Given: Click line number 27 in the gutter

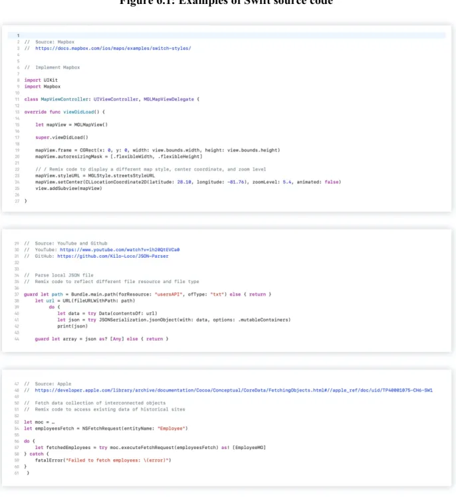Looking at the screenshot, I should click(17, 201).
